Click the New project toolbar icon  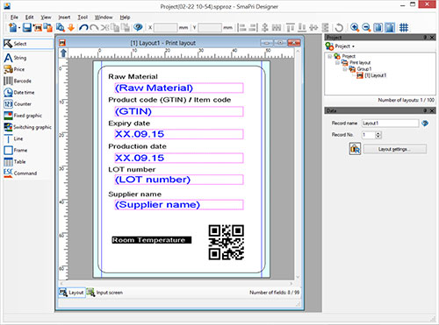12,27
